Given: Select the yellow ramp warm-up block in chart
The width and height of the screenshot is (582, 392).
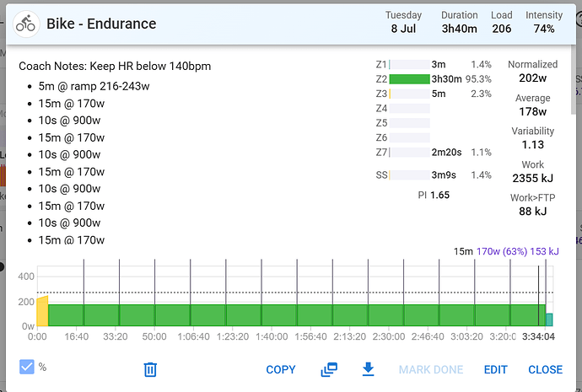Looking at the screenshot, I should [42, 312].
